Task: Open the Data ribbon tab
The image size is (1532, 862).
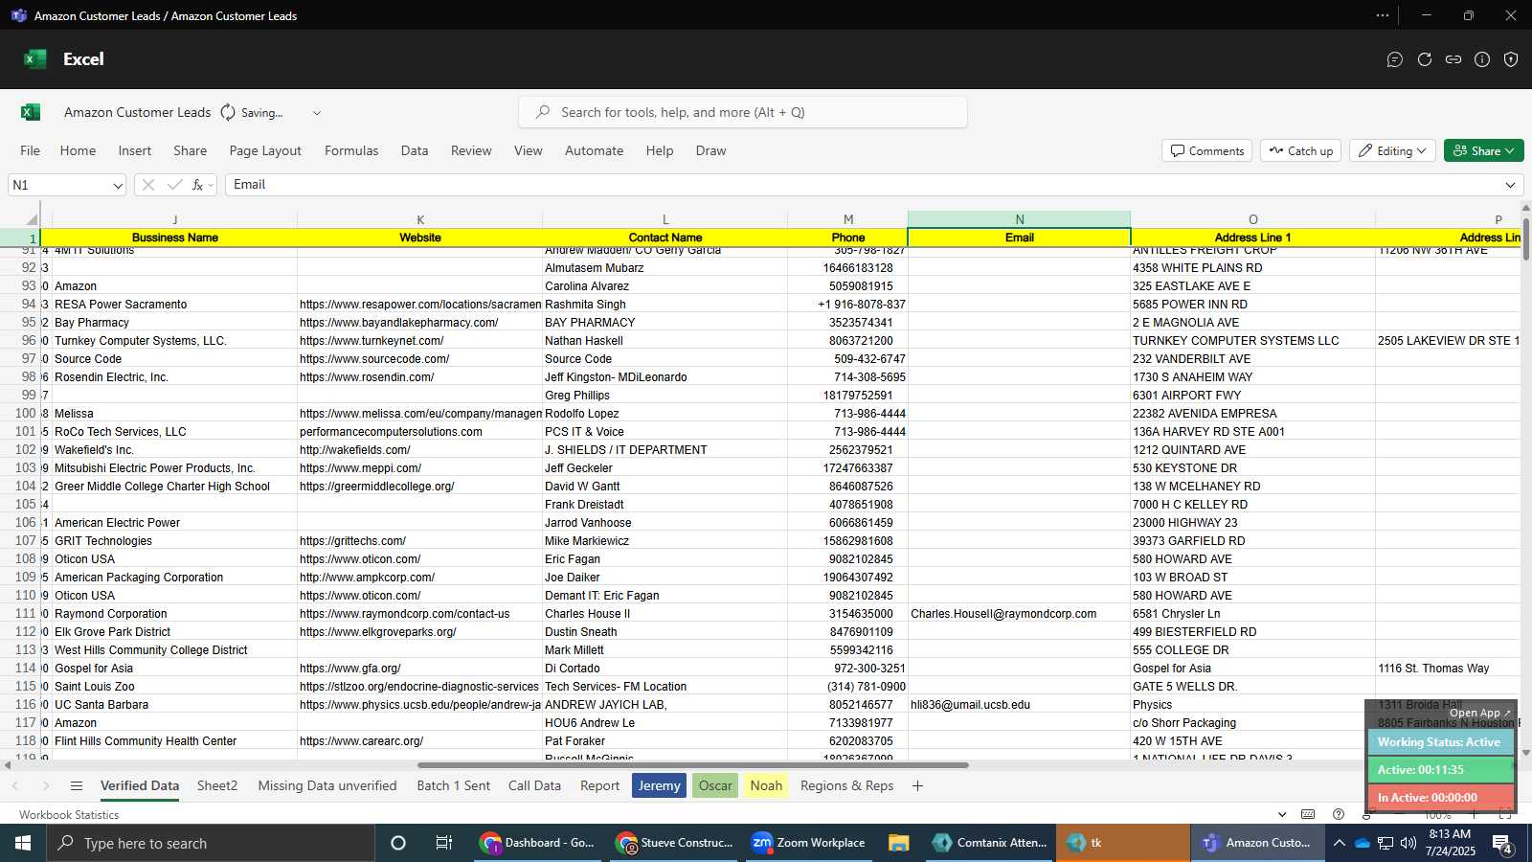Action: (415, 150)
